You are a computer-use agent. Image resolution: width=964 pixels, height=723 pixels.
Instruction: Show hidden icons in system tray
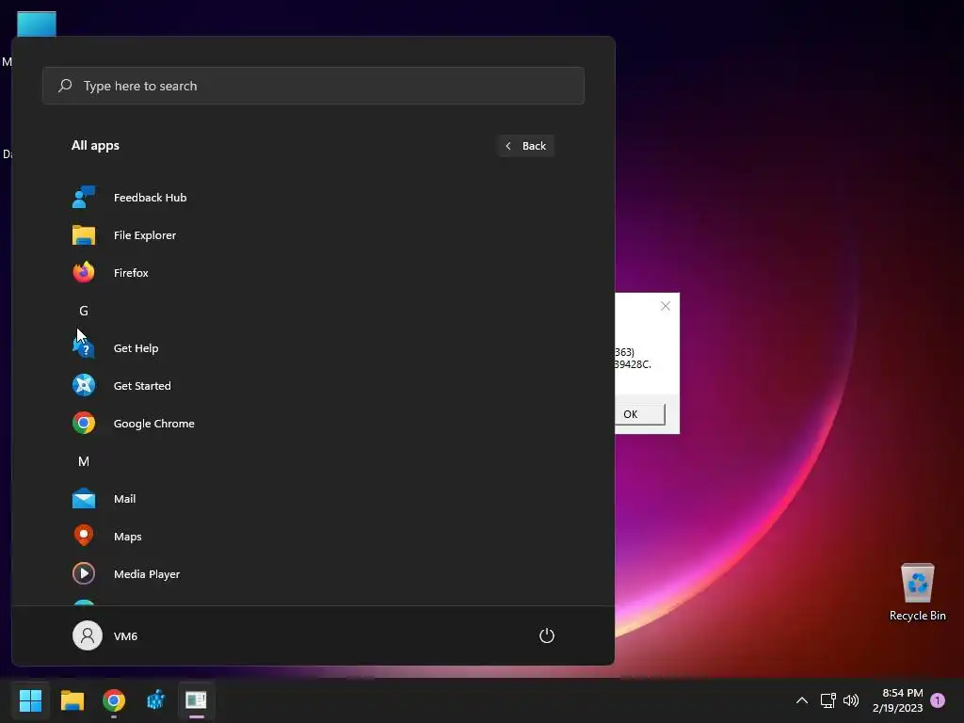pos(802,700)
